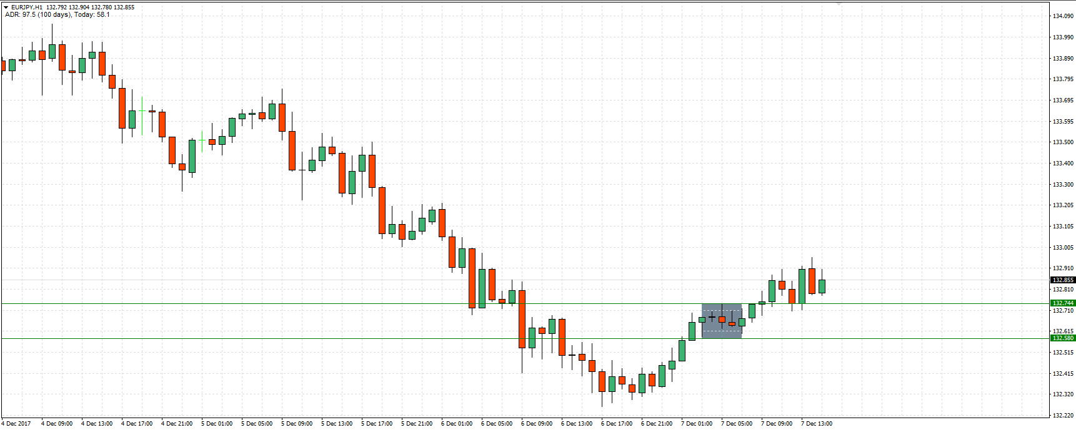Click the 133.595 price scale label
The width and height of the screenshot is (1076, 430).
click(x=1063, y=122)
